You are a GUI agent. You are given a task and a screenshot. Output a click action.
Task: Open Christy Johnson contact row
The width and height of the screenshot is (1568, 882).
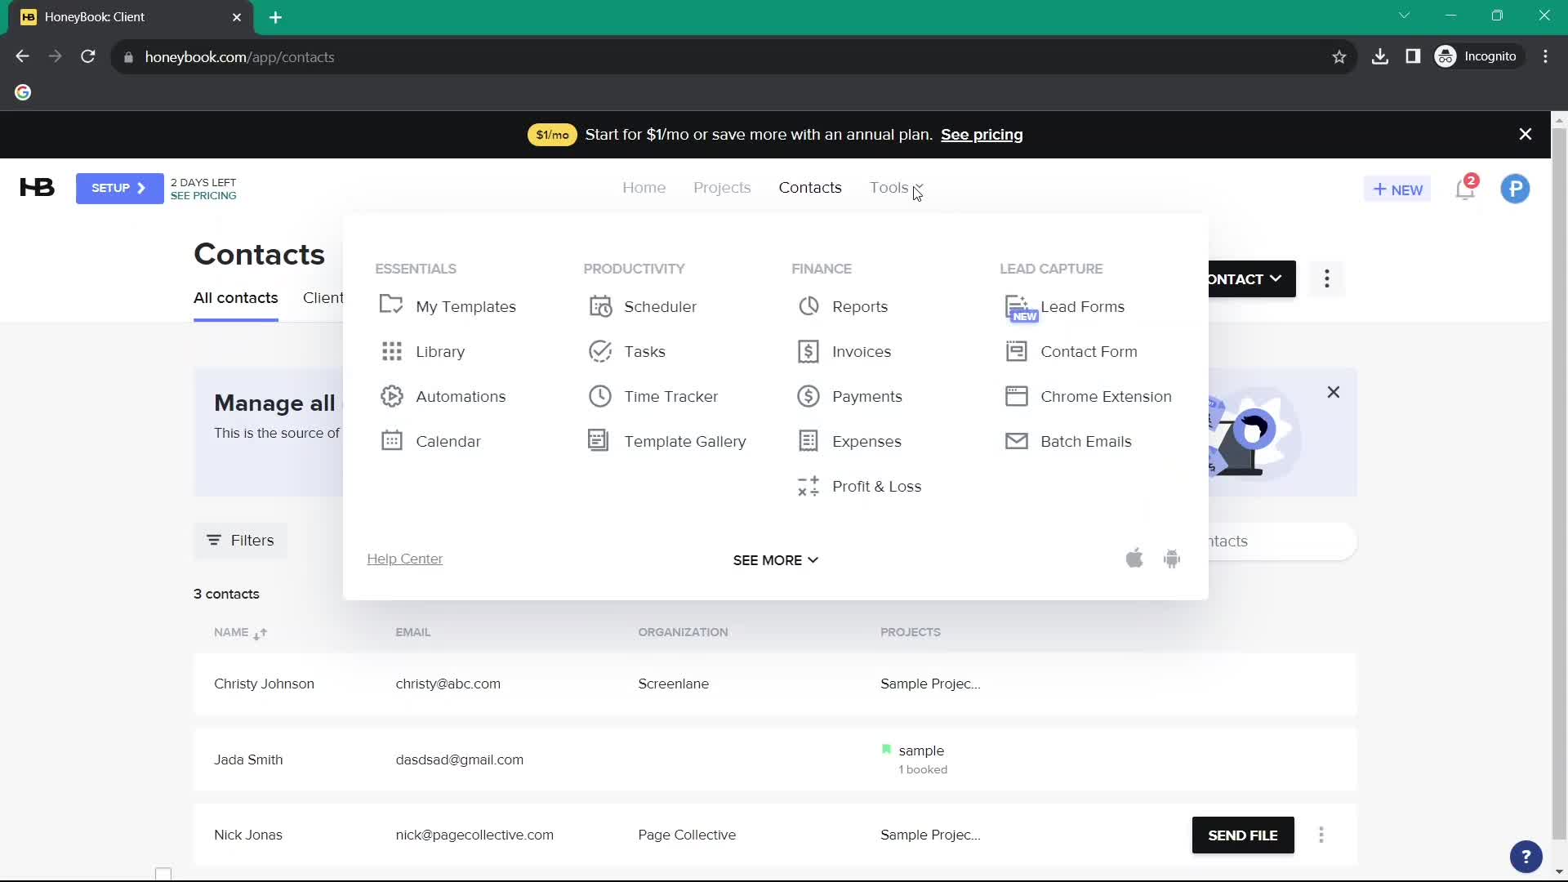775,684
